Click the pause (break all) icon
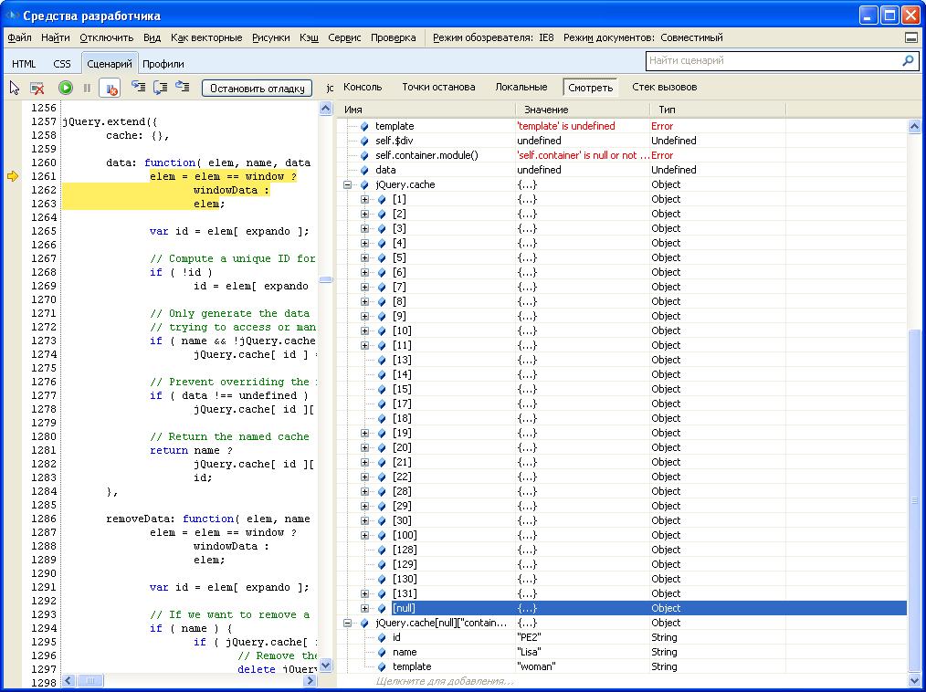Image resolution: width=926 pixels, height=692 pixels. (88, 88)
